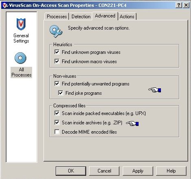This screenshot has height=179, width=191.
Task: Click pointing hand beside archives option
Action: pyautogui.click(x=132, y=124)
